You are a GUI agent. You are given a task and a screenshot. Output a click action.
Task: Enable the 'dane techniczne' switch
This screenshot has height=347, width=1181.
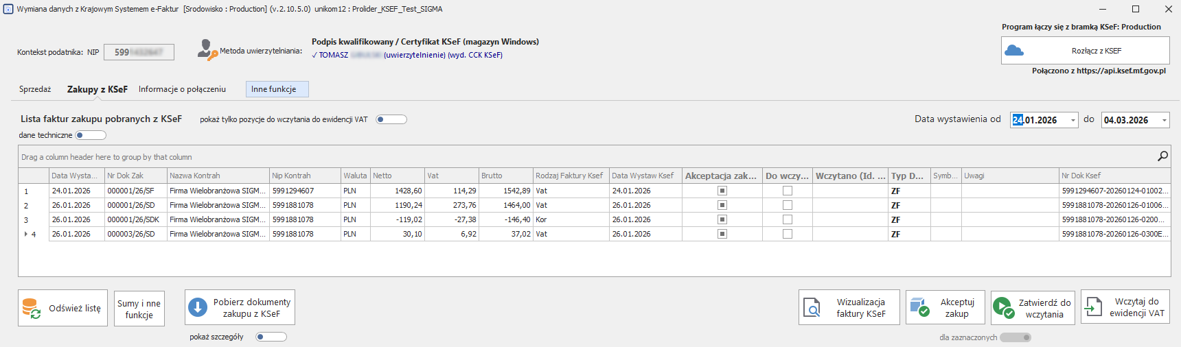pos(91,135)
